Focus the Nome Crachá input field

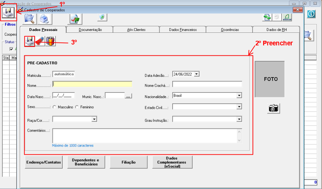207,84
